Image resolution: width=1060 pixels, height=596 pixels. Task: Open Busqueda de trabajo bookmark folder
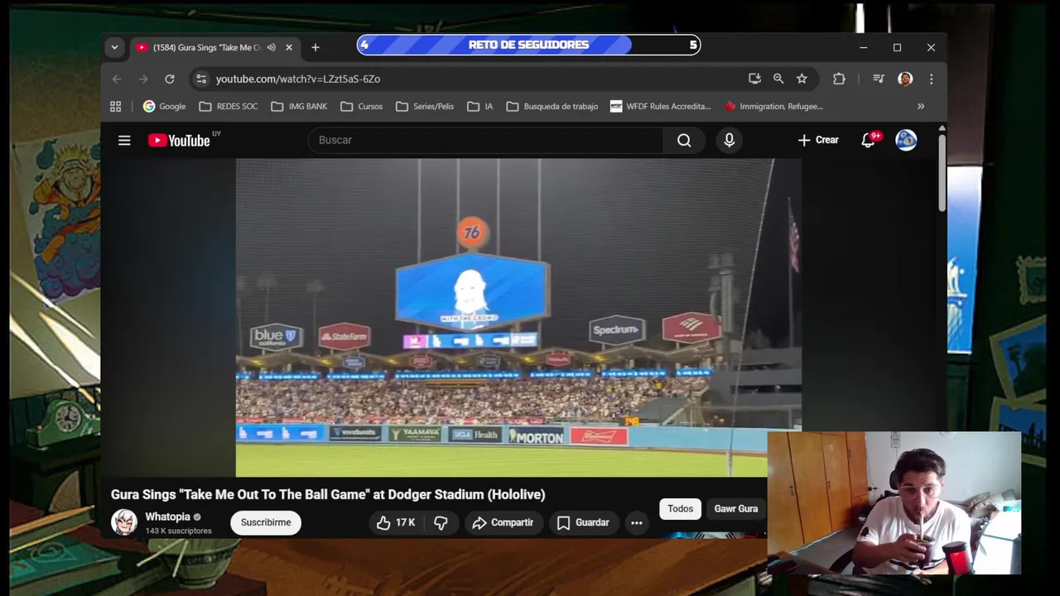pos(552,106)
